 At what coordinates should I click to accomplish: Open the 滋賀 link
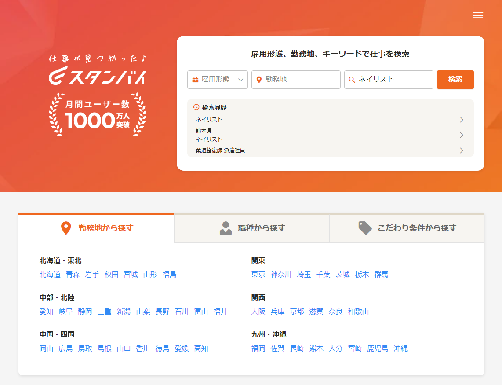[316, 312]
